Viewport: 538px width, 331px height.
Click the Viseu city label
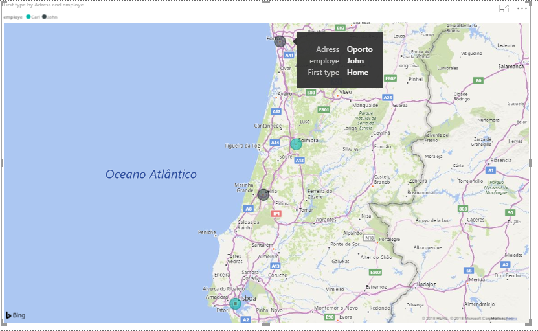tap(346, 92)
